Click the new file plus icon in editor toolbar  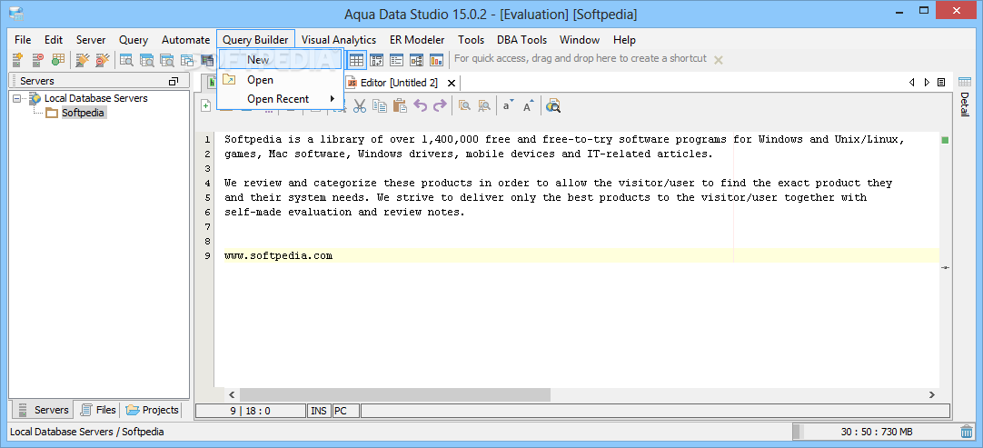[x=205, y=106]
